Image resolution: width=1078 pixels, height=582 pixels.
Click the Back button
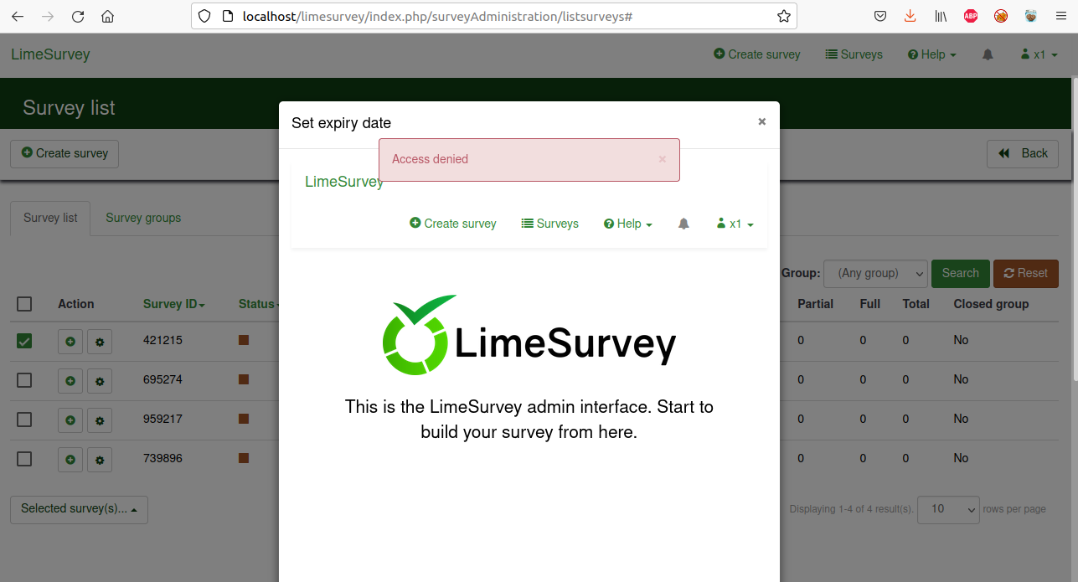point(1023,153)
